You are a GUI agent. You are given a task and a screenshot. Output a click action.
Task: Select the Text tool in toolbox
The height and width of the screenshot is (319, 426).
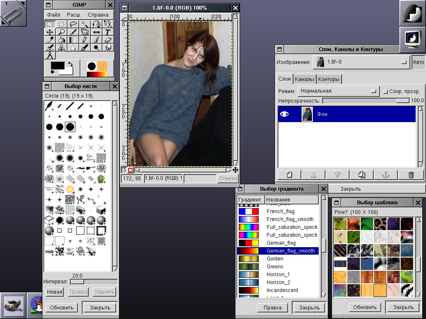point(108,32)
